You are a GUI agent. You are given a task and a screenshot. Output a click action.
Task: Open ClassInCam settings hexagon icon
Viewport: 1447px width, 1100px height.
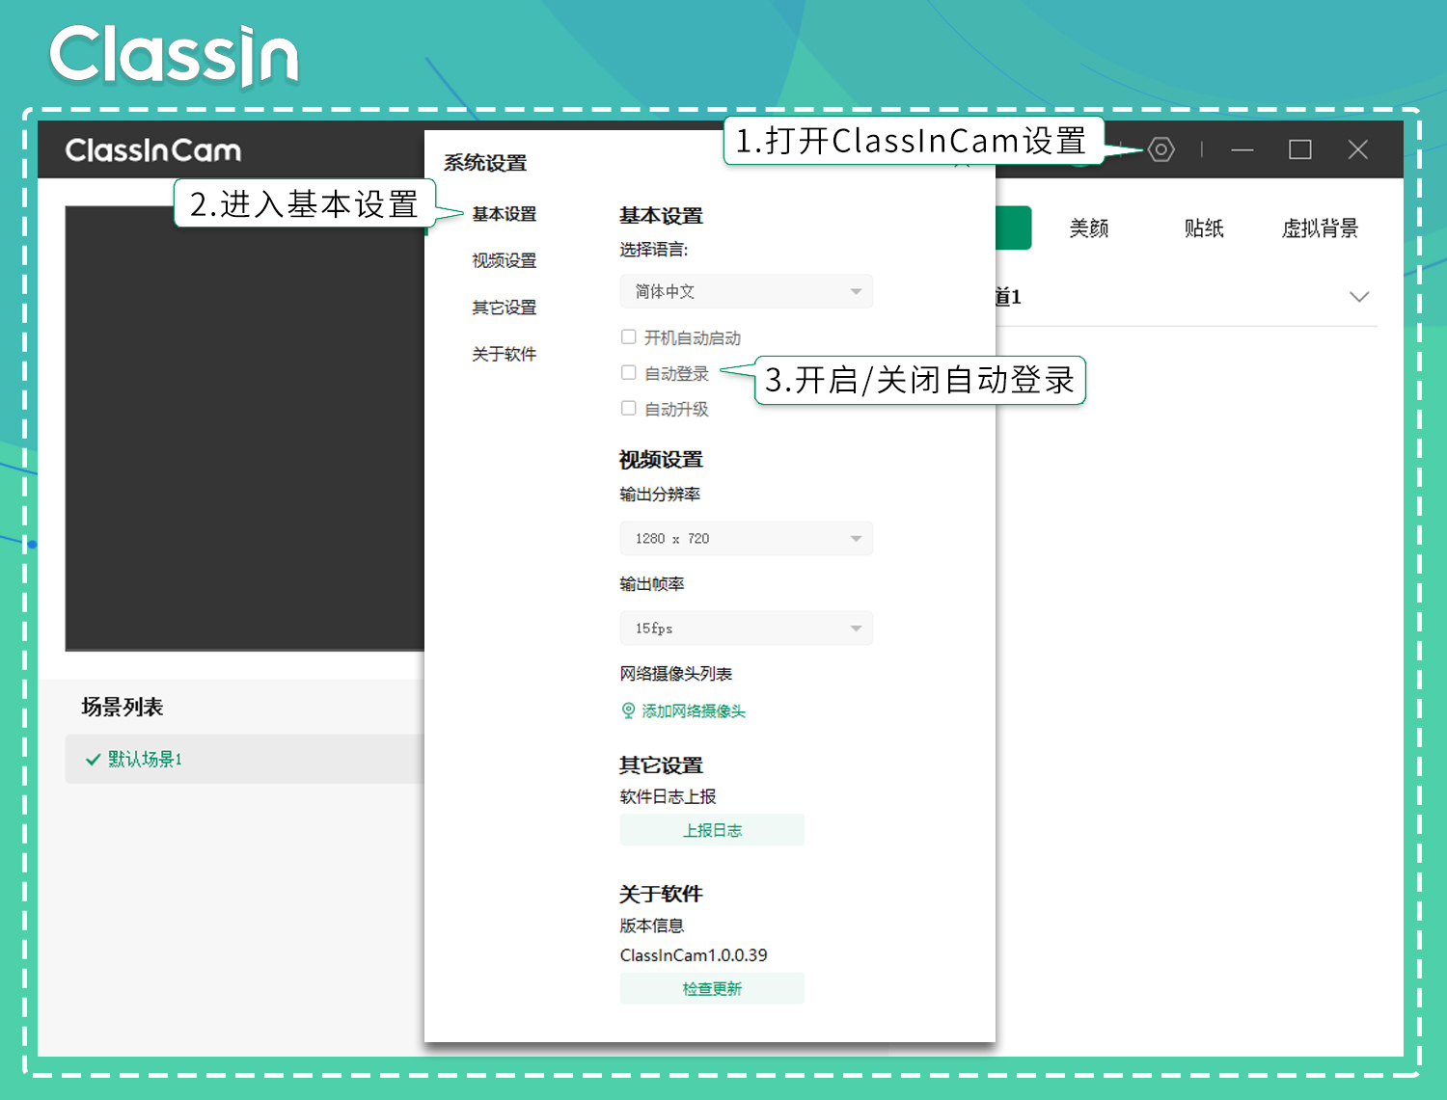(x=1160, y=149)
